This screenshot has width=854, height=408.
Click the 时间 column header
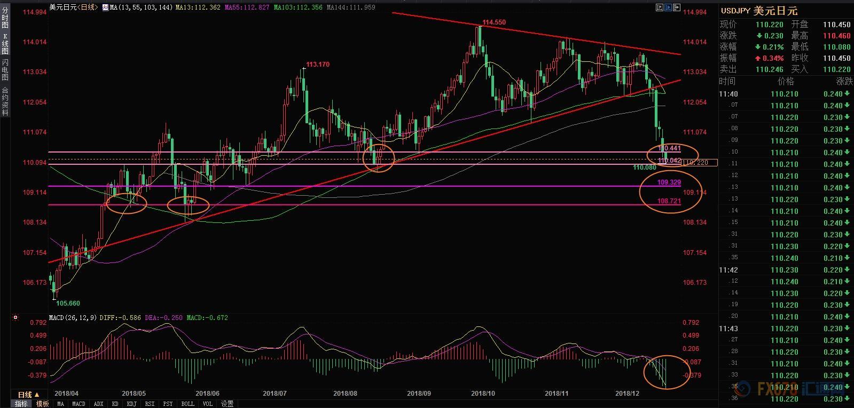click(x=727, y=81)
